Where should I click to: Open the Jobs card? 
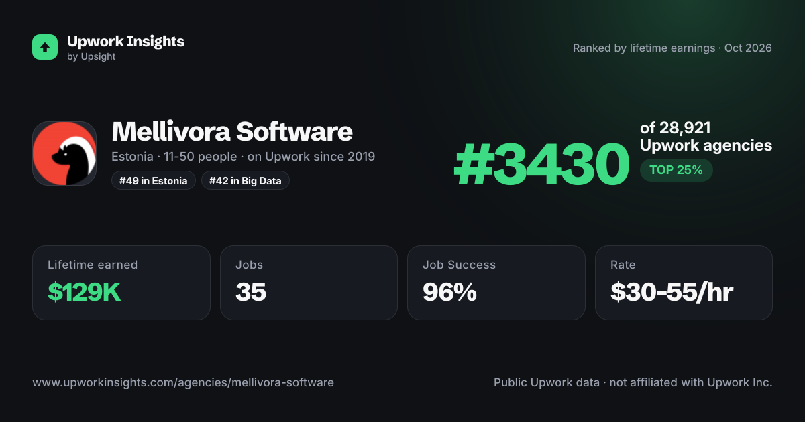click(x=309, y=283)
